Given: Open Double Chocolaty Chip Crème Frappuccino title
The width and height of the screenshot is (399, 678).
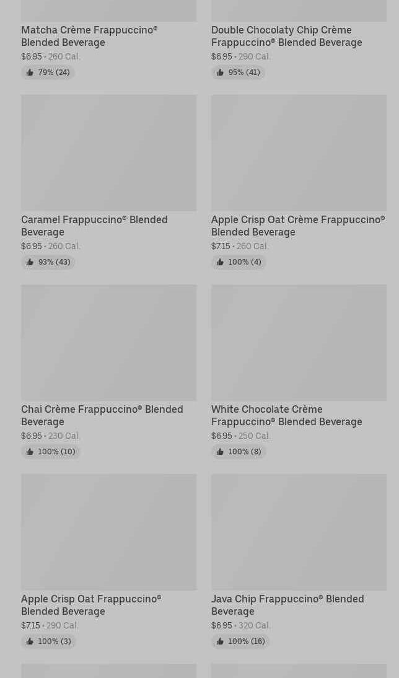Looking at the screenshot, I should click(286, 36).
